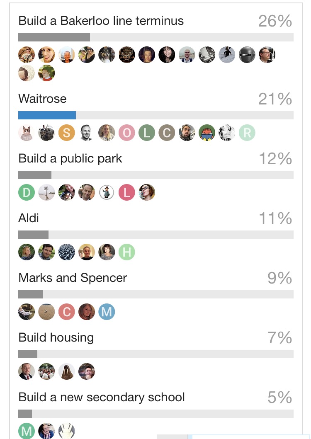Click the 'Build housing' option label
The image size is (311, 439).
(x=56, y=337)
